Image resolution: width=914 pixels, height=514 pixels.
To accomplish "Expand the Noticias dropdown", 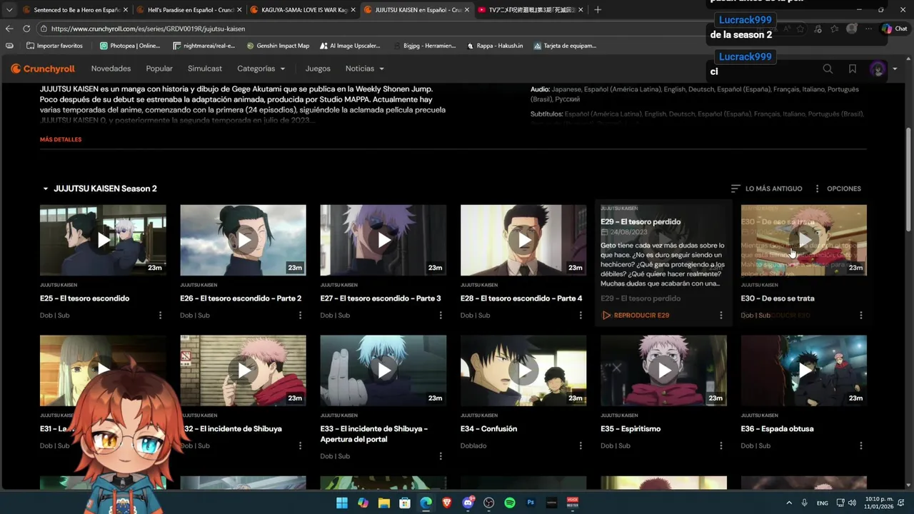I will click(x=364, y=69).
